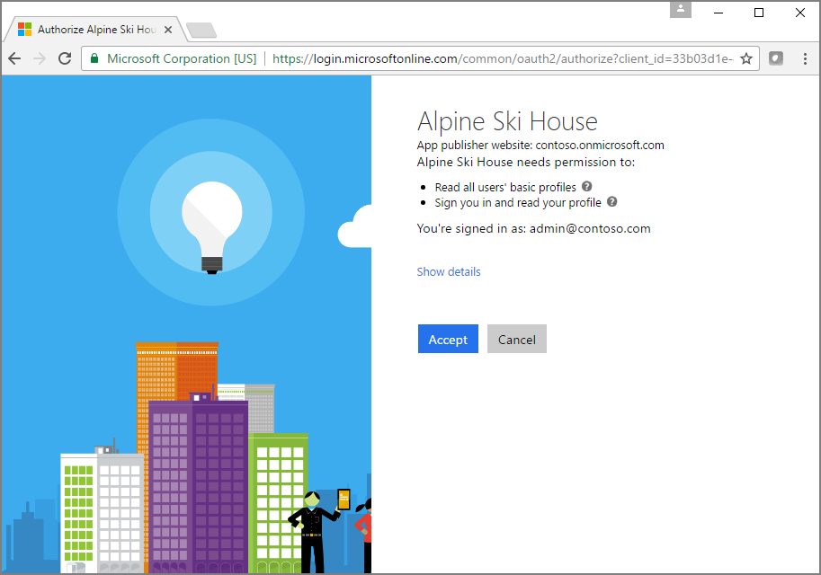Expand the Show details link
The image size is (821, 575).
pyautogui.click(x=449, y=271)
